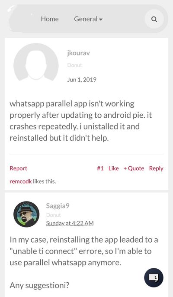
Task: Click the Donut rank under jkourav
Action: click(x=75, y=65)
